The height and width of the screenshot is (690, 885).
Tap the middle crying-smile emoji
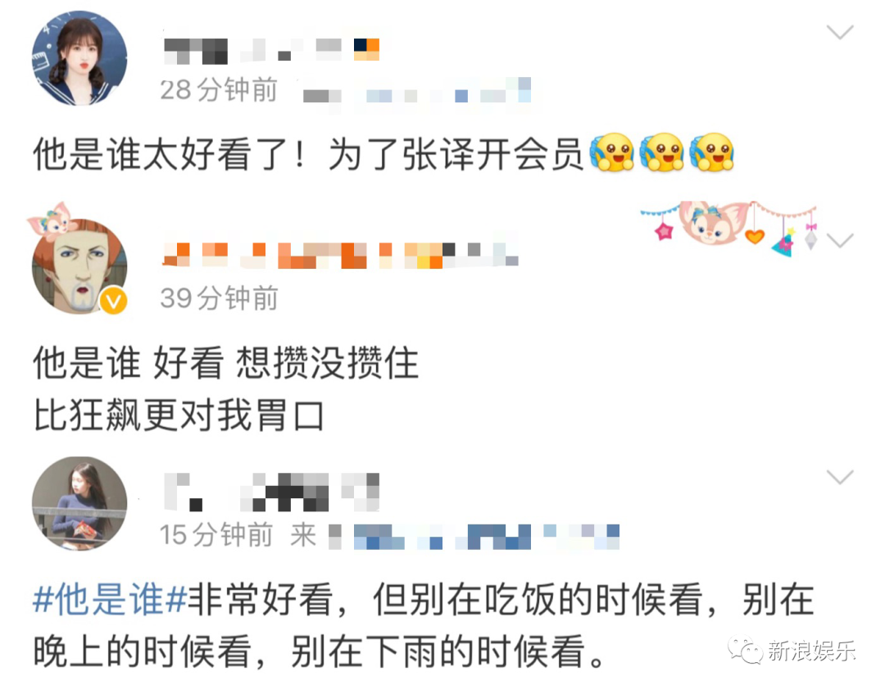pyautogui.click(x=661, y=152)
